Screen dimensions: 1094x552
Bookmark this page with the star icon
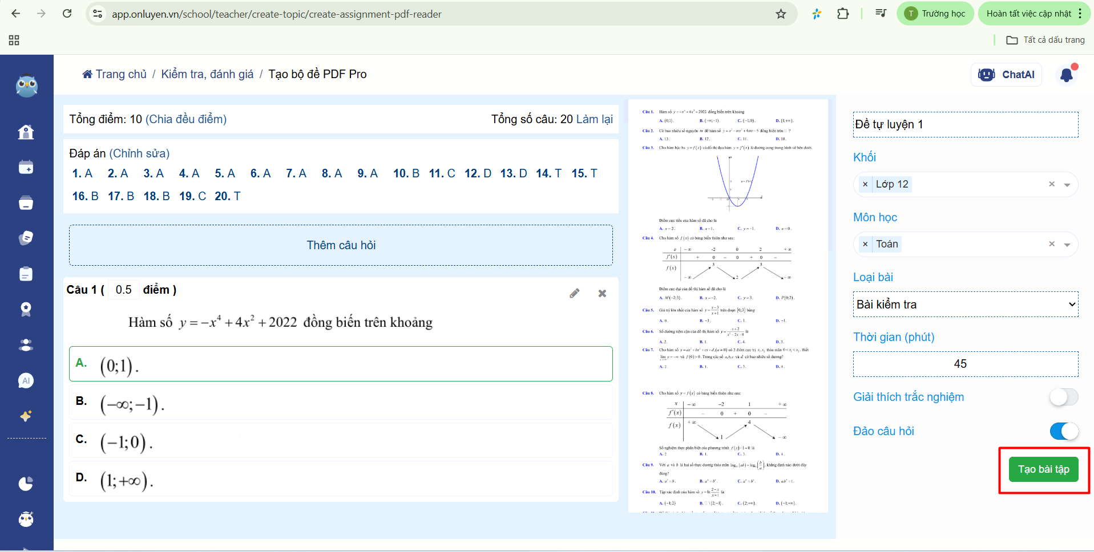pos(781,14)
